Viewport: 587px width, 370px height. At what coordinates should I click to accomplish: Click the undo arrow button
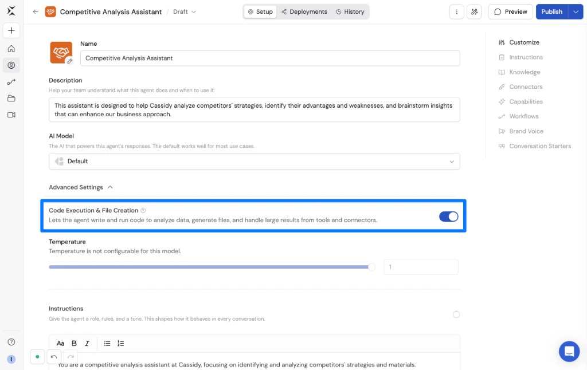(53, 357)
